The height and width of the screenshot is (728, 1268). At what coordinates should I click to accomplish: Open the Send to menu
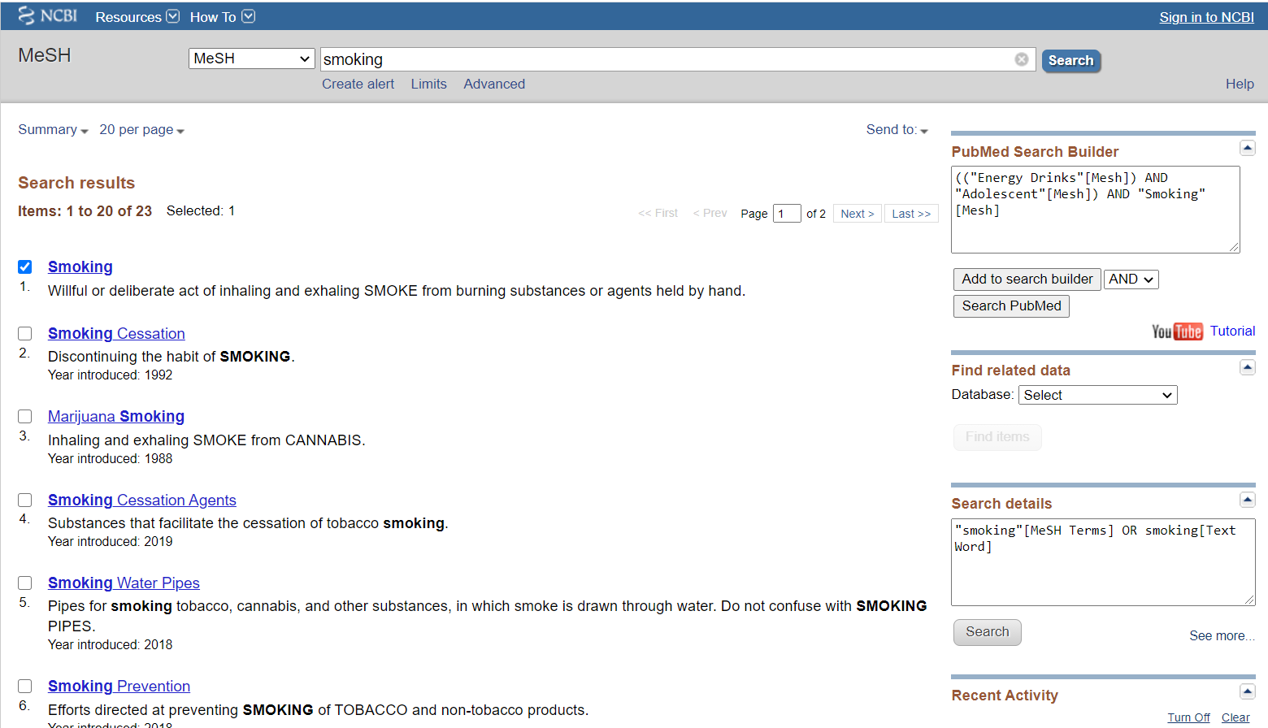(897, 130)
